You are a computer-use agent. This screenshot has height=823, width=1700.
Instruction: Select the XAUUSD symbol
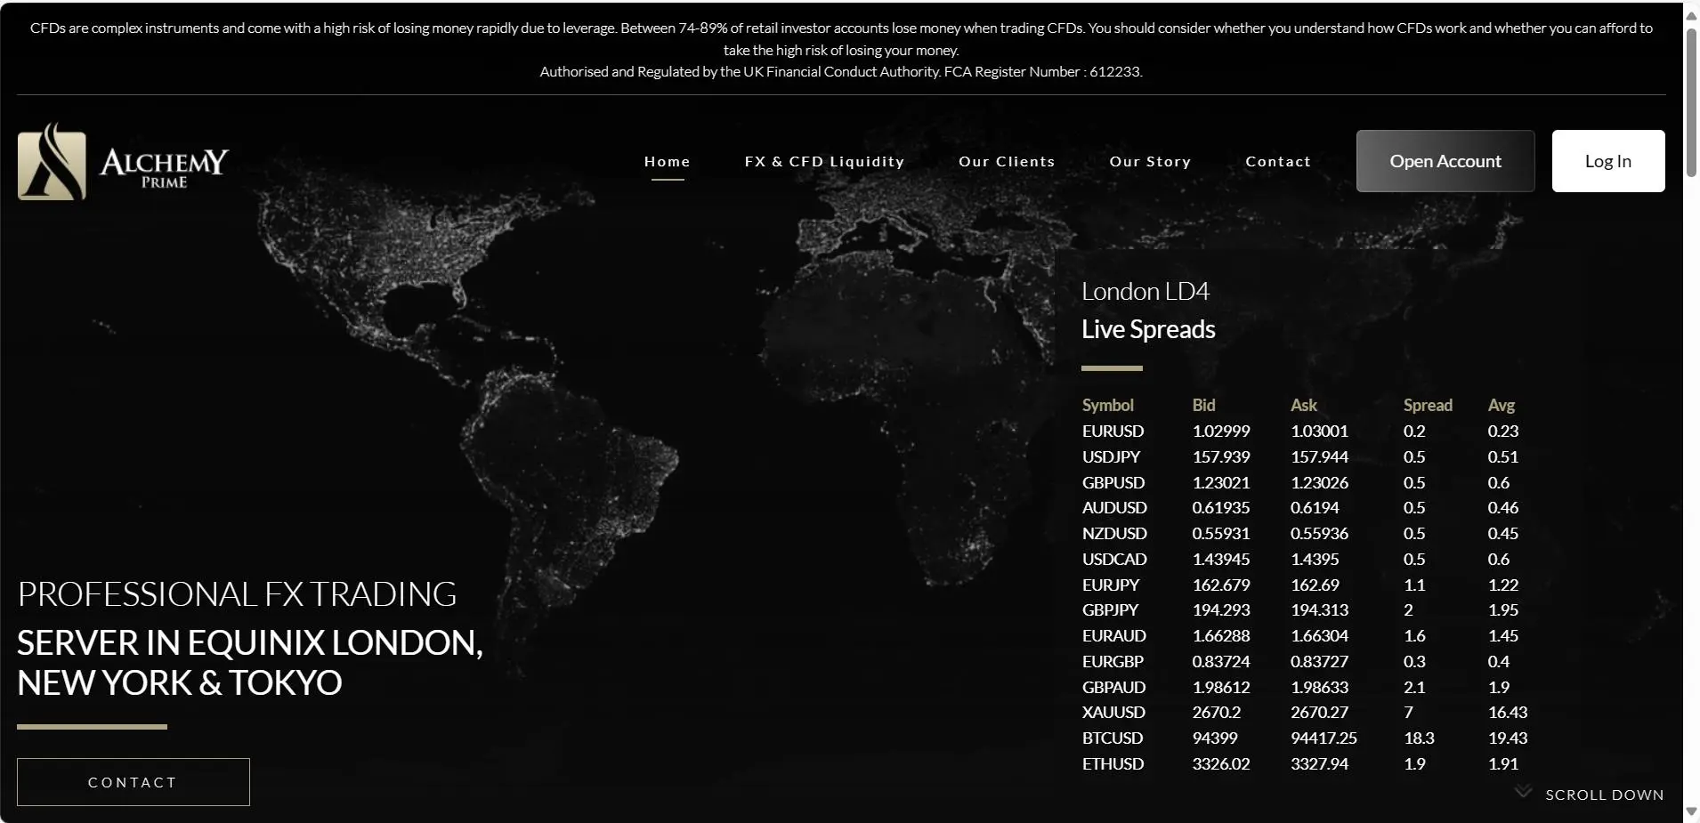[1113, 712]
